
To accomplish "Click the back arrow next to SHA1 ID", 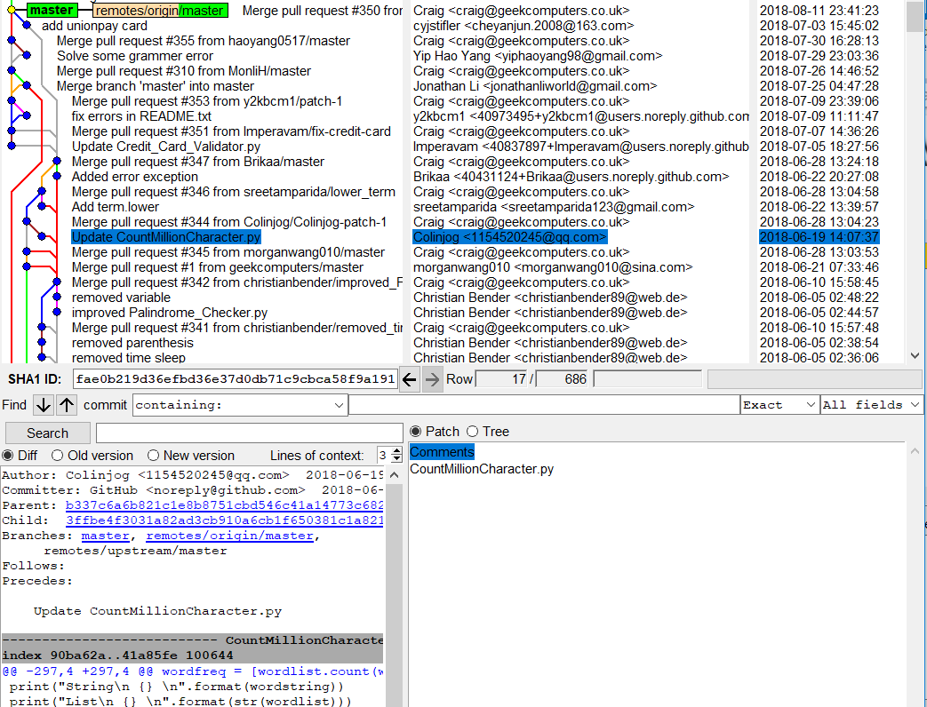I will coord(409,380).
